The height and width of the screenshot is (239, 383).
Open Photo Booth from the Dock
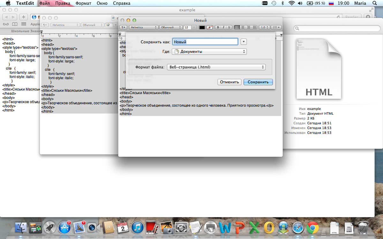(x=152, y=228)
